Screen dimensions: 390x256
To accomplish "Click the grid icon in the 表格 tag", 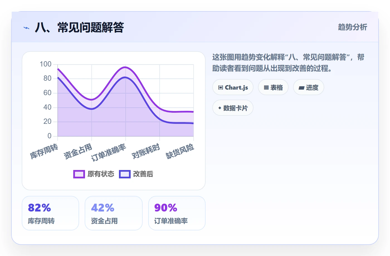I will (x=266, y=88).
